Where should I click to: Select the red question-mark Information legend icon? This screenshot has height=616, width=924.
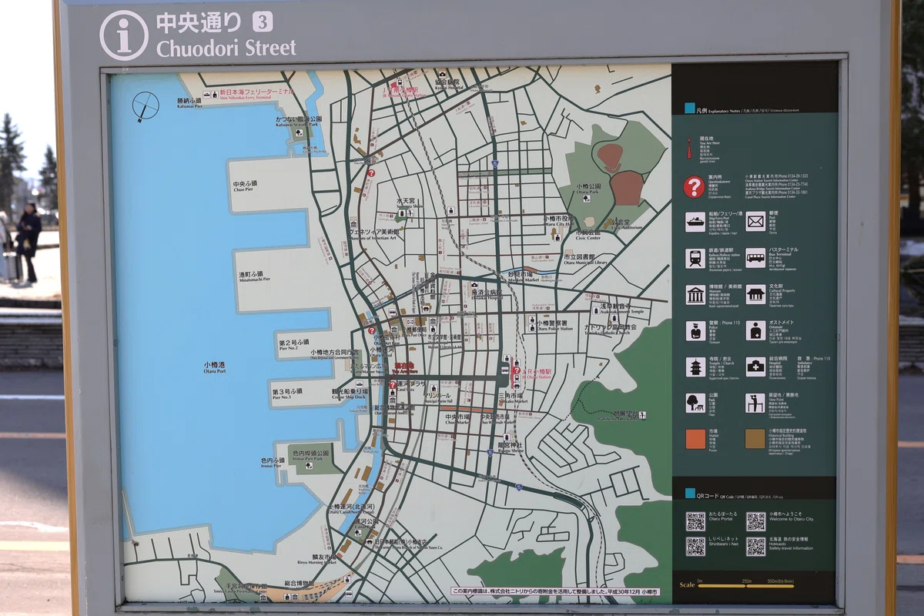pos(694,187)
